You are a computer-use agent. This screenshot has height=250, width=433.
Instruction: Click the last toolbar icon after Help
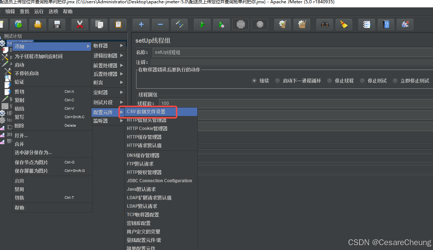[405, 25]
